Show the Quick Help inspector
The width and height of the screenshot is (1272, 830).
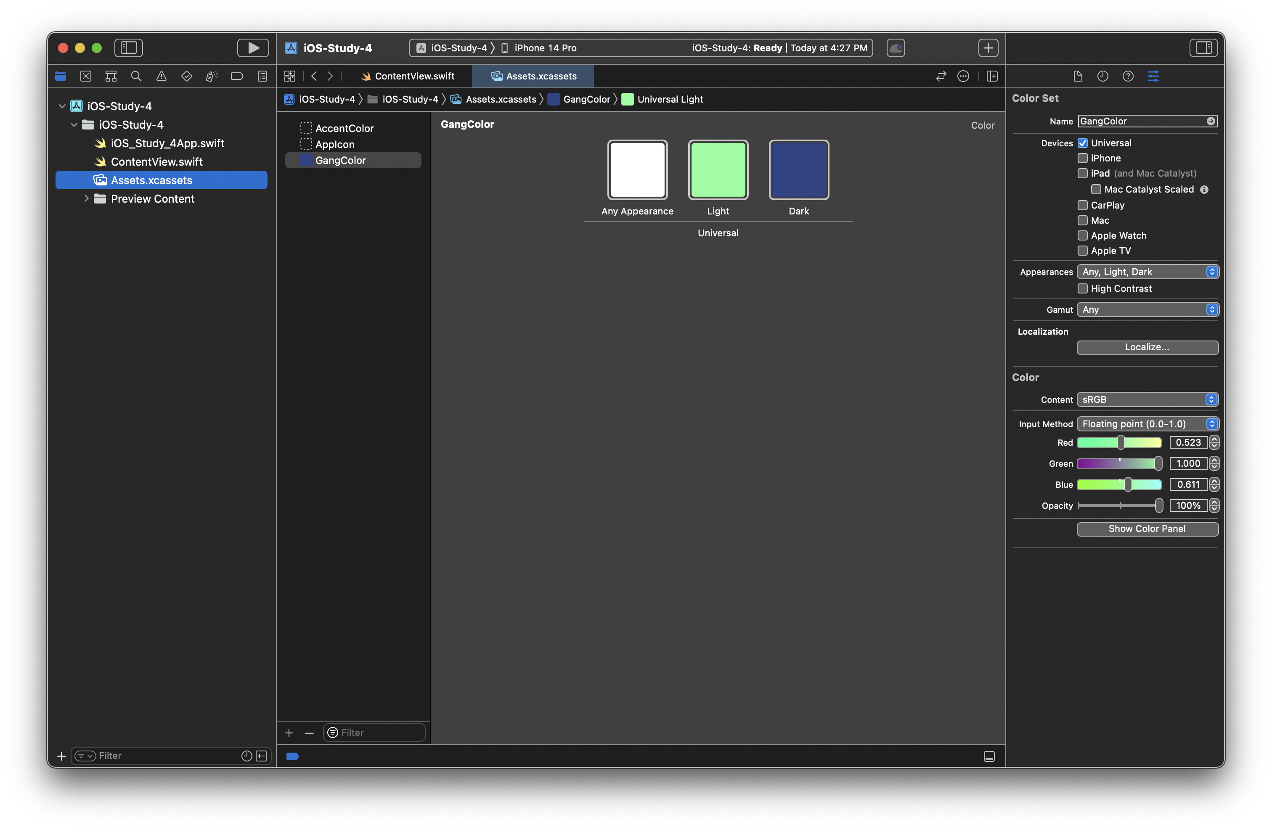[x=1128, y=77]
